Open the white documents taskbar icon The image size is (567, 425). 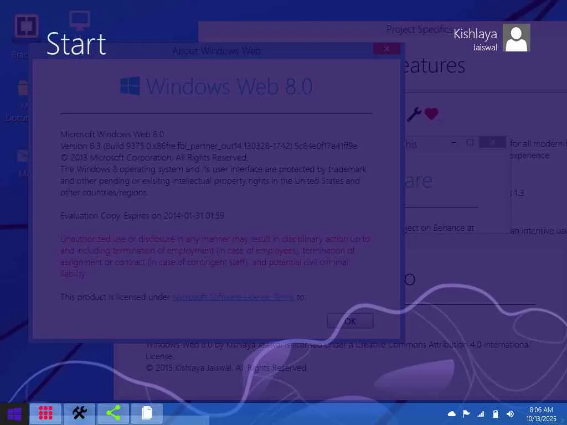point(147,413)
